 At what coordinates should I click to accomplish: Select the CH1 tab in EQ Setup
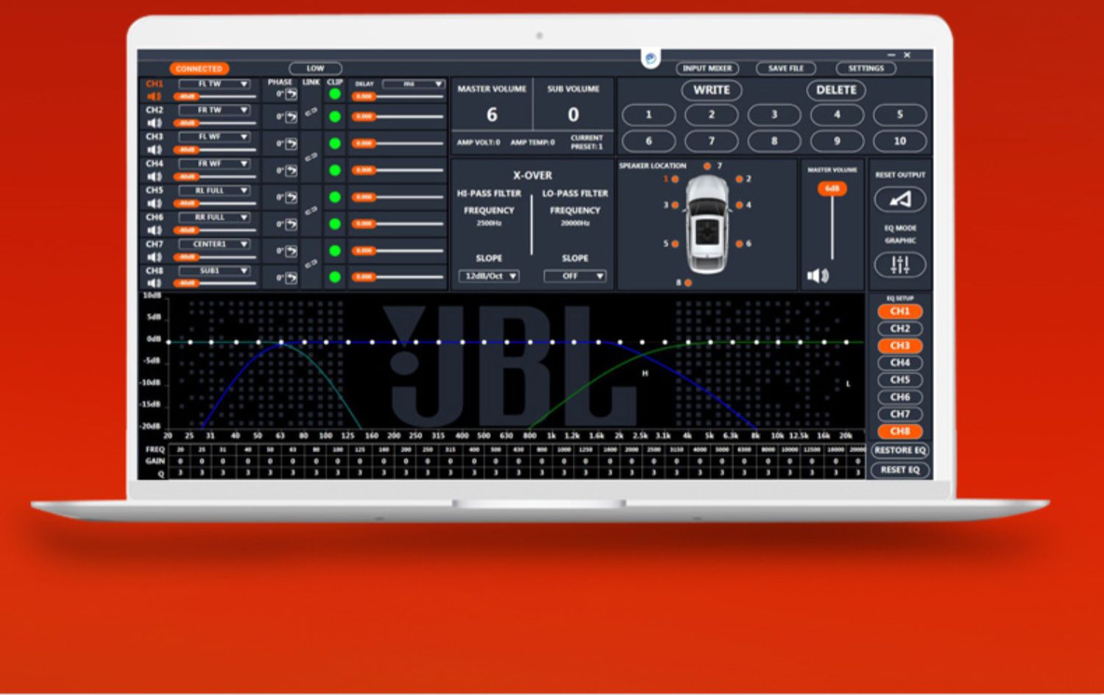[x=900, y=311]
